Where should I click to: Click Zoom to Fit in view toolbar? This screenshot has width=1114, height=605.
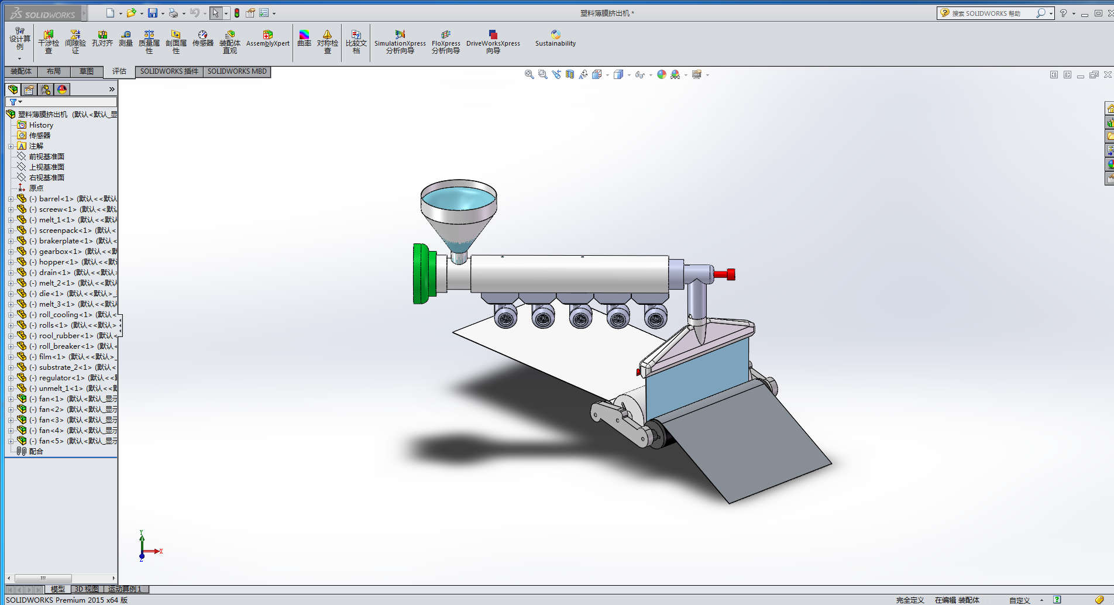(x=529, y=74)
